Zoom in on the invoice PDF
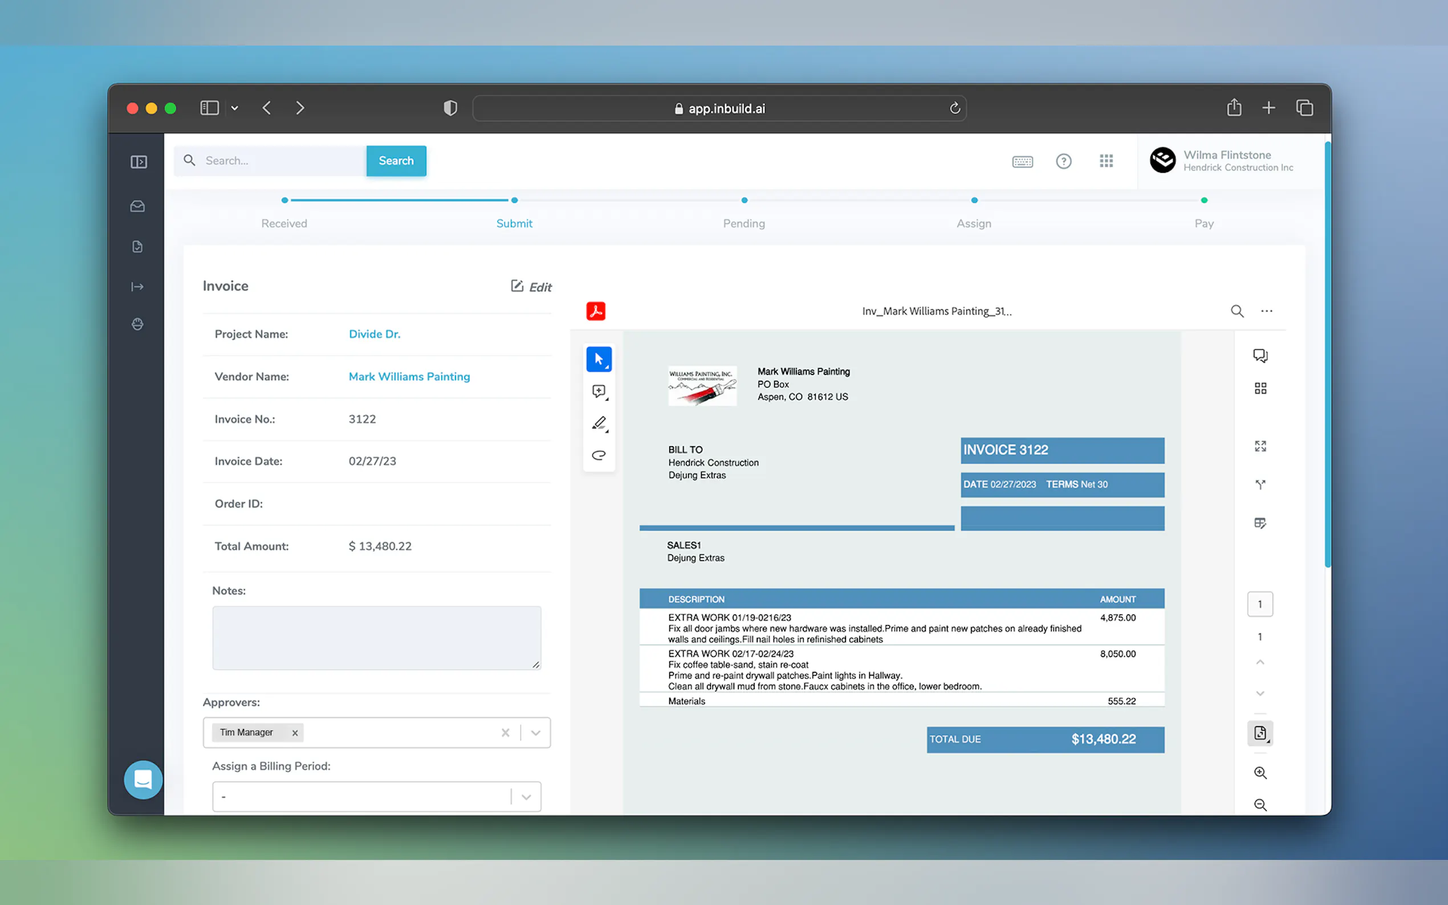The image size is (1448, 905). click(1260, 773)
